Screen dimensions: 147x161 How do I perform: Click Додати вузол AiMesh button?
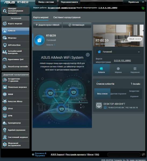tap(47, 25)
